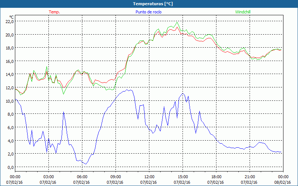Click the '°C' axis unit label
Image resolution: width=298 pixels, height=186 pixels.
(12, 17)
